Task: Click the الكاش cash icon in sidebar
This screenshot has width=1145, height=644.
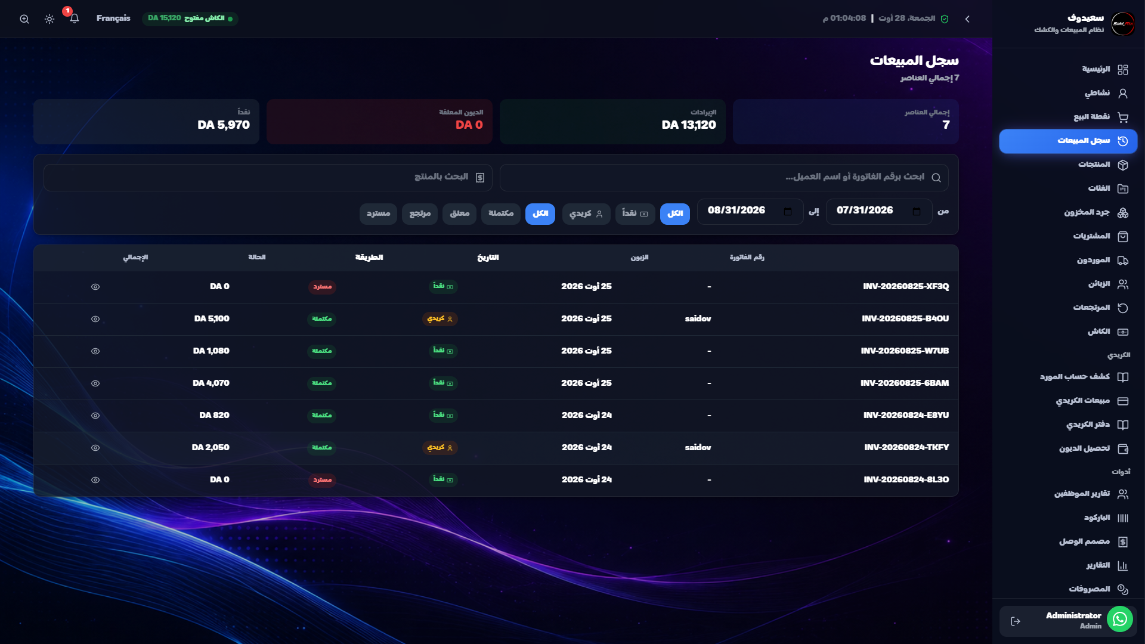Action: pyautogui.click(x=1123, y=332)
